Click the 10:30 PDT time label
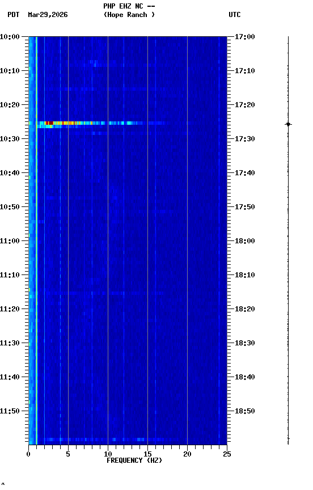The image size is (313, 490). [10, 139]
